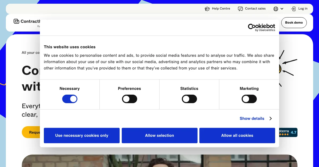The height and width of the screenshot is (167, 319).
Task: Open the Cookiebot by Usercentrics logo
Action: (x=261, y=27)
